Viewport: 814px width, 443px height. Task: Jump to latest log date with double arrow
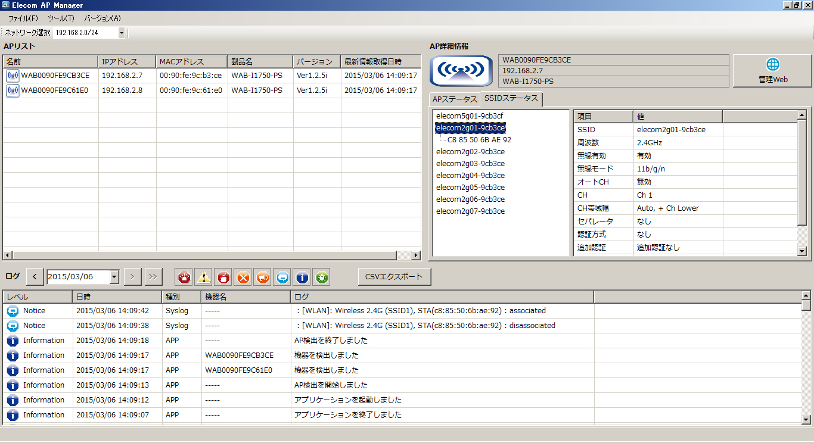click(153, 277)
